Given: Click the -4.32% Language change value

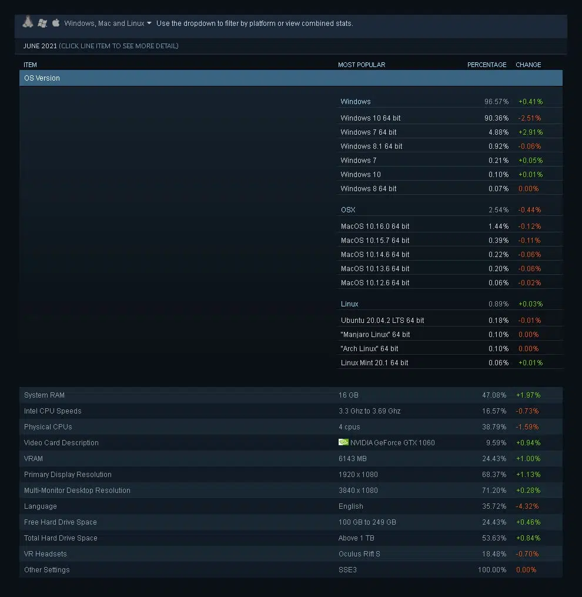Looking at the screenshot, I should [527, 506].
